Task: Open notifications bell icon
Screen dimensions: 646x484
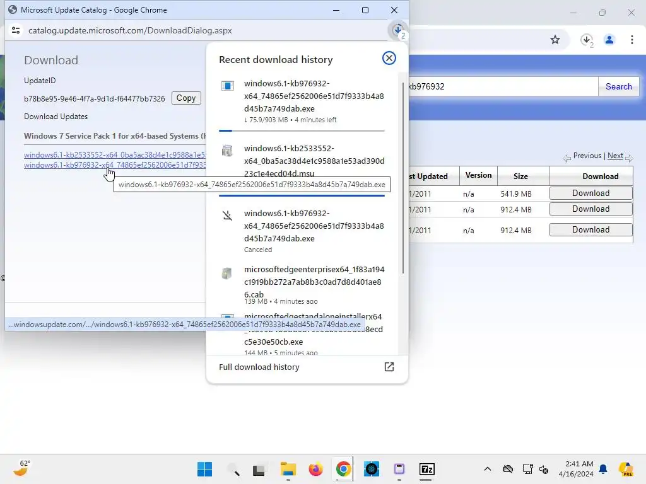Action: point(603,469)
